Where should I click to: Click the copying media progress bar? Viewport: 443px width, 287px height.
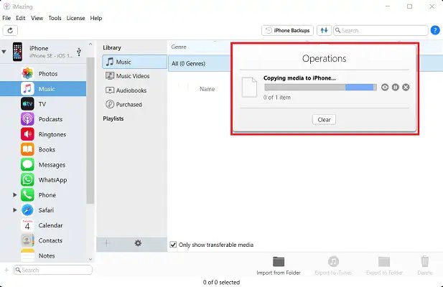(x=320, y=87)
